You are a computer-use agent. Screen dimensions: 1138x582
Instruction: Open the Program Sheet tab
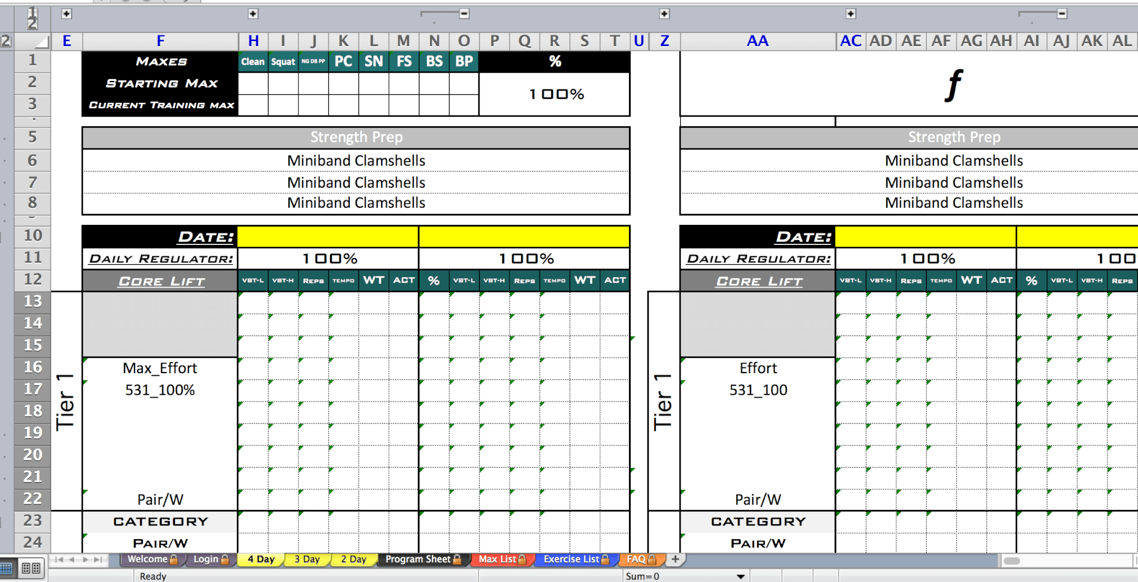pyautogui.click(x=422, y=559)
